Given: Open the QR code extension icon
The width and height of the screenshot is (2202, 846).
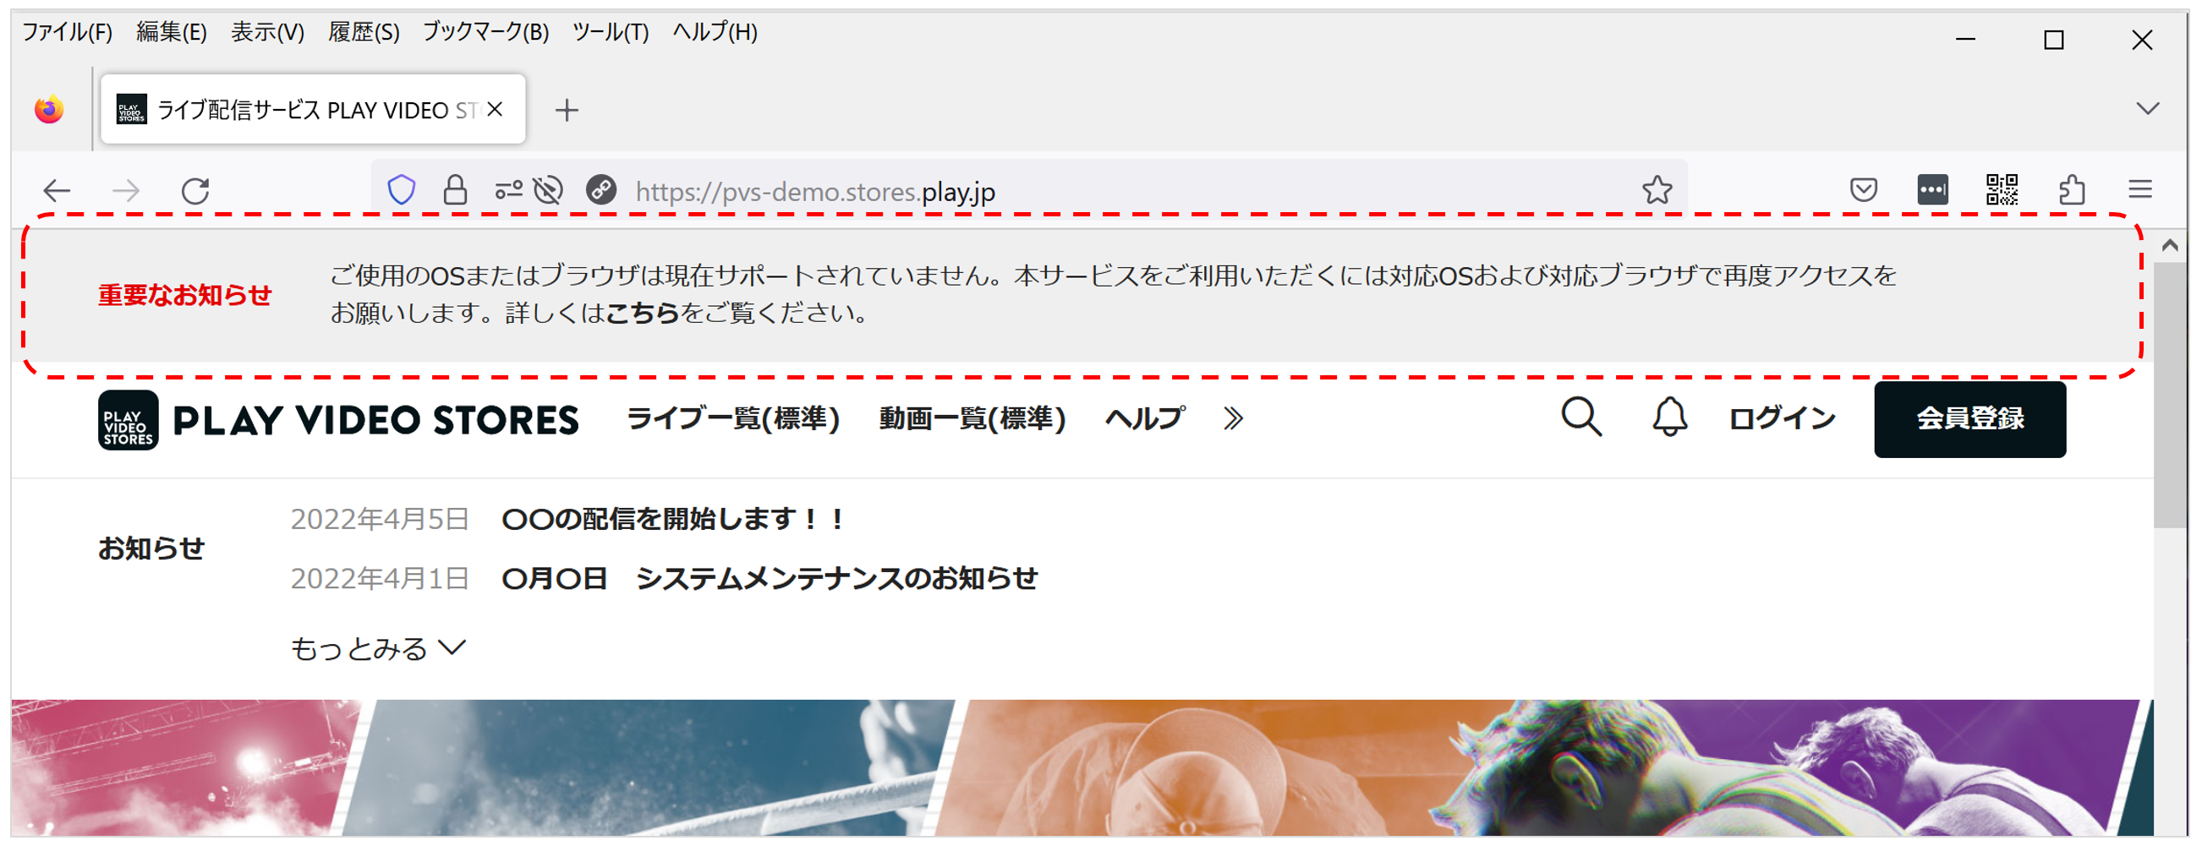Looking at the screenshot, I should 2002,189.
